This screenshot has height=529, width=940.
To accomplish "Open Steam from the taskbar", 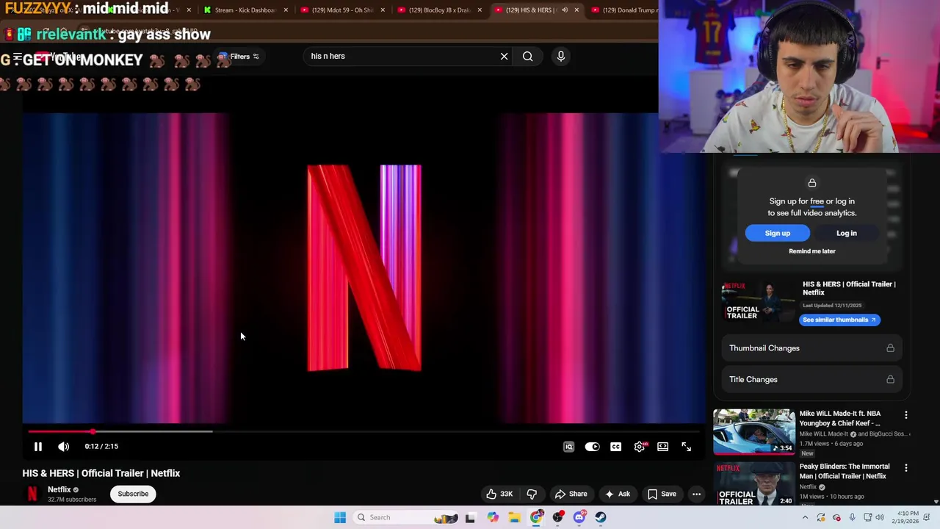I will (601, 517).
